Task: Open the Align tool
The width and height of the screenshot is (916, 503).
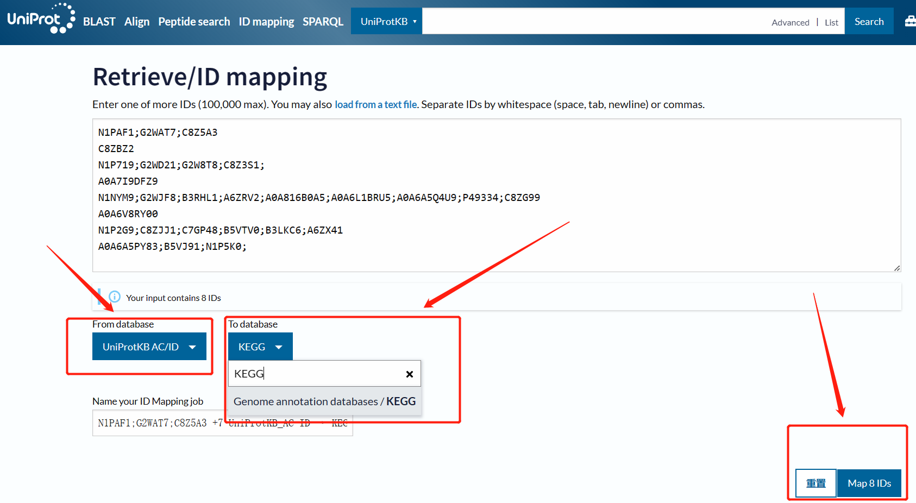Action: tap(136, 22)
